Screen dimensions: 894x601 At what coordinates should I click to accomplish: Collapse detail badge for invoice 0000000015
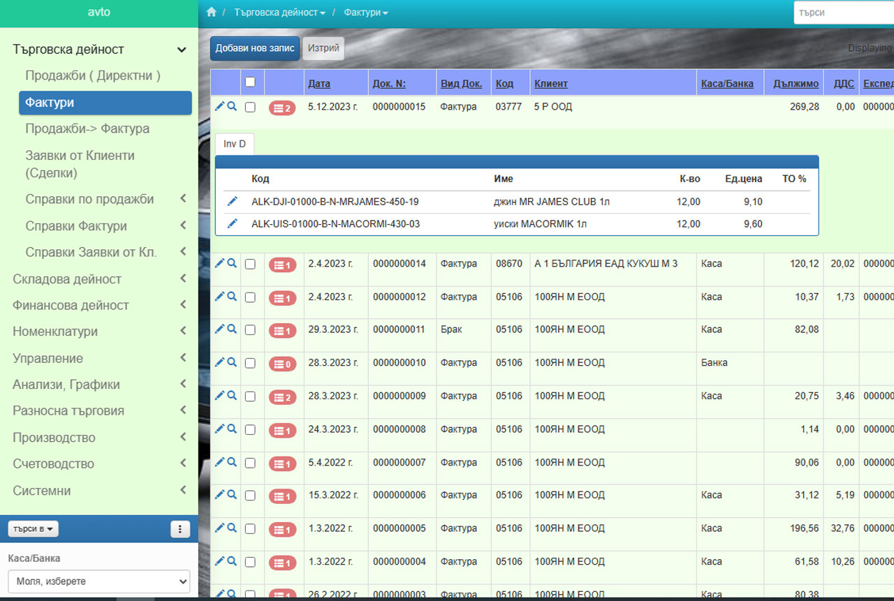tap(282, 108)
